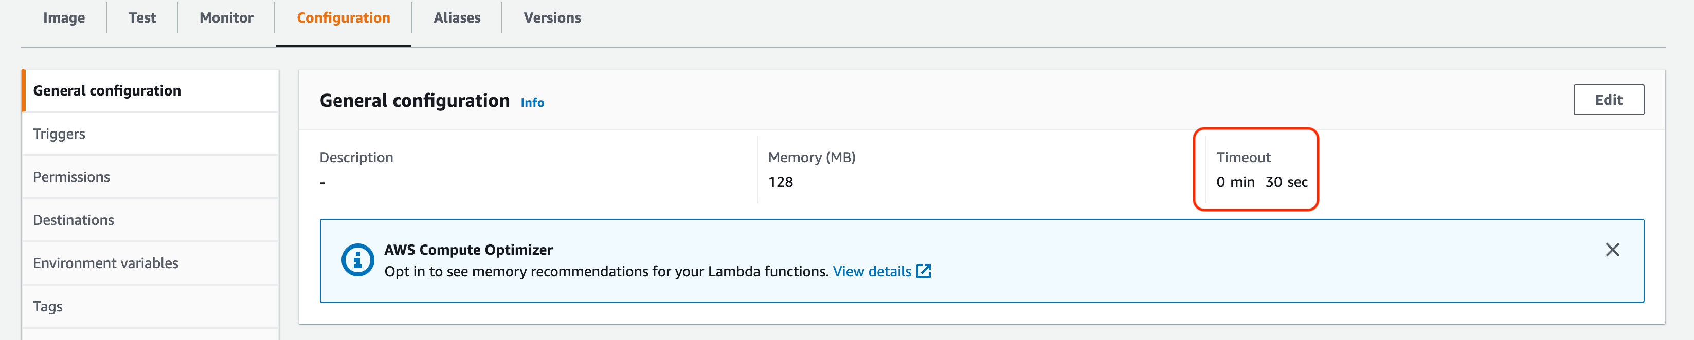This screenshot has width=1694, height=340.
Task: Open the Image tab
Action: [x=64, y=18]
